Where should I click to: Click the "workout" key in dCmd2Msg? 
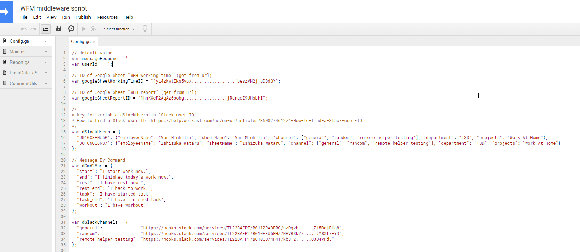click(x=88, y=205)
